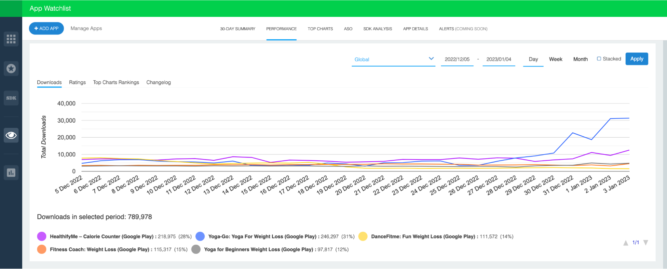667x269 pixels.
Task: Open the SDK ANALYSIS tab
Action: (378, 29)
